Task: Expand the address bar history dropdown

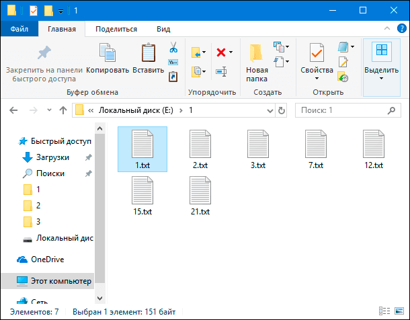Action: (270, 110)
